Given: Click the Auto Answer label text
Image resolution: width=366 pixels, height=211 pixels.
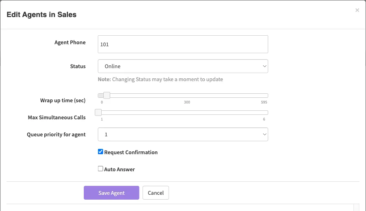Looking at the screenshot, I should pos(120,169).
